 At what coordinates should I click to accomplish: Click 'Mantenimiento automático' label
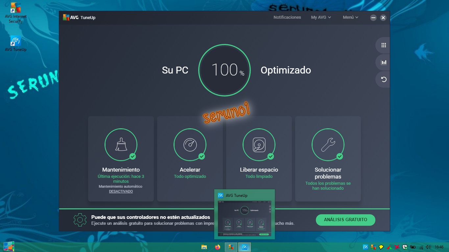pyautogui.click(x=121, y=186)
